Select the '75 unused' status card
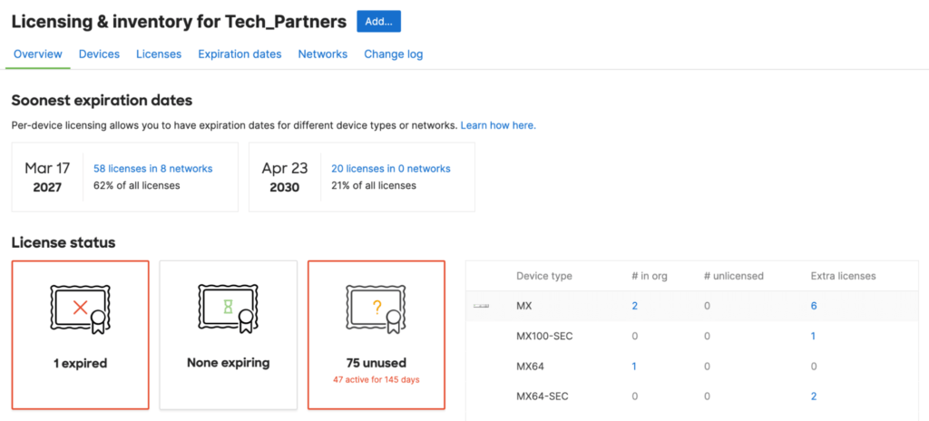929x421 pixels. 376,335
